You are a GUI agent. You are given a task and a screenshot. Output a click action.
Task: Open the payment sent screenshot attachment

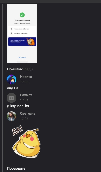pos(22,33)
